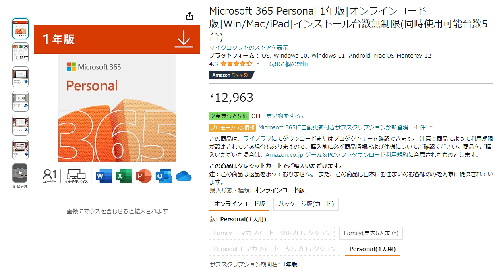Click the OneDrive cloud icon
Image resolution: width=497 pixels, height=270 pixels.
184,176
